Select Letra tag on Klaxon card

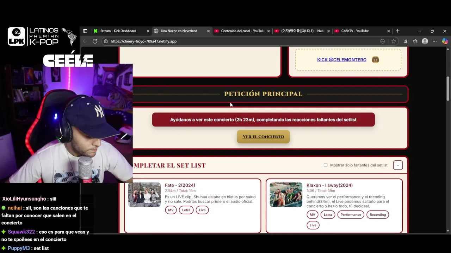[328, 215]
